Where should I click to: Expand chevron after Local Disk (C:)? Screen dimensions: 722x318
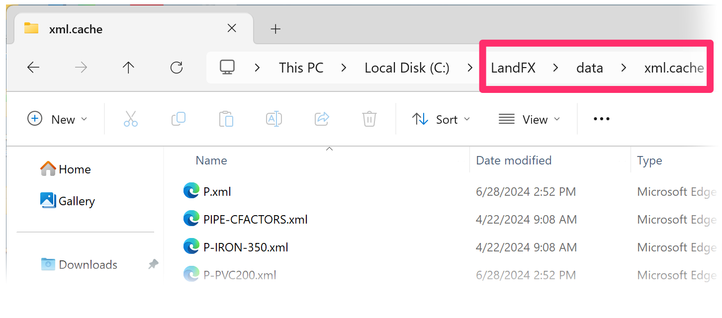[x=470, y=68]
